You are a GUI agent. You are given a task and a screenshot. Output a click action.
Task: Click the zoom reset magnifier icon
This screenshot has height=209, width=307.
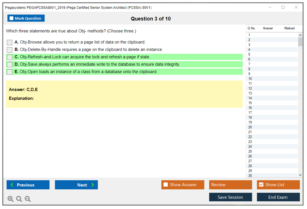click(x=19, y=199)
